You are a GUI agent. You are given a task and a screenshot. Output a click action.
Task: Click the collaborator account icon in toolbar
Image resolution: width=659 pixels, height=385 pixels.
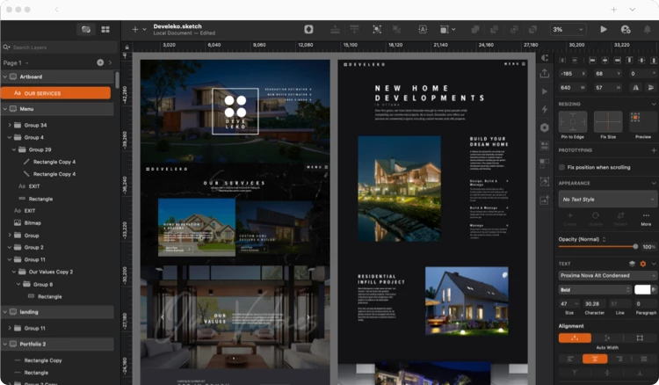pyautogui.click(x=626, y=29)
